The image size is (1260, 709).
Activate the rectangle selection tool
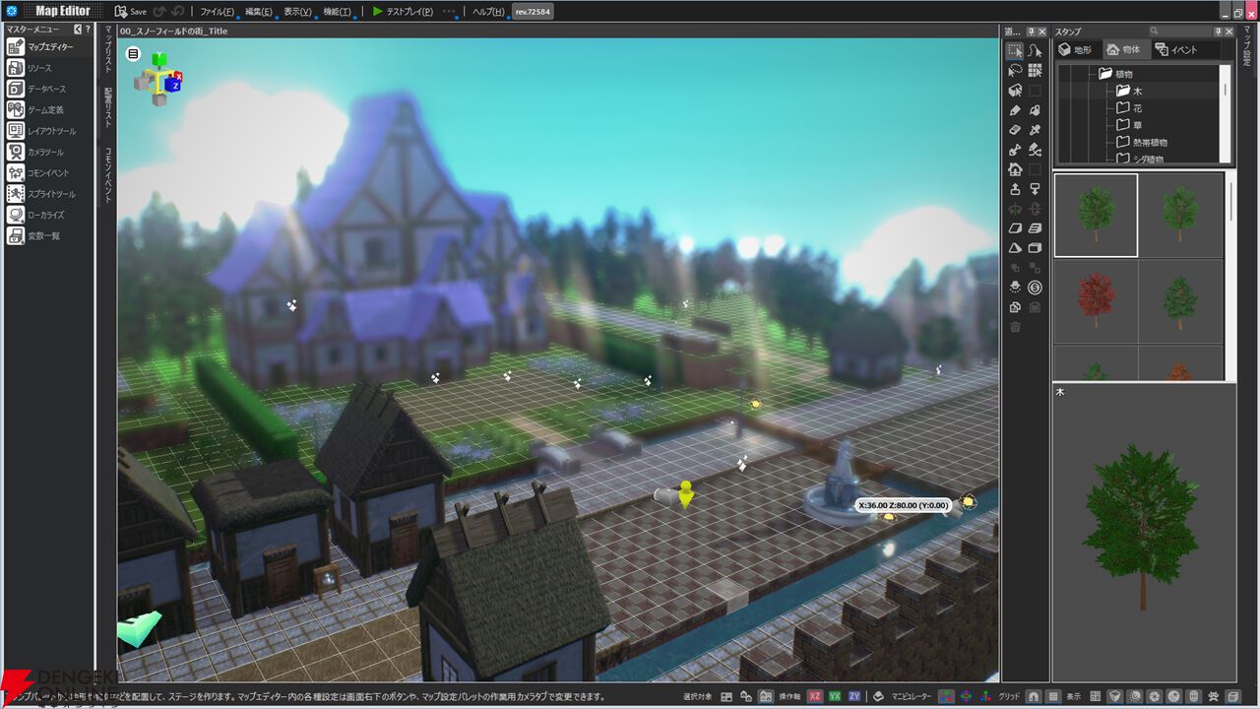point(1015,50)
